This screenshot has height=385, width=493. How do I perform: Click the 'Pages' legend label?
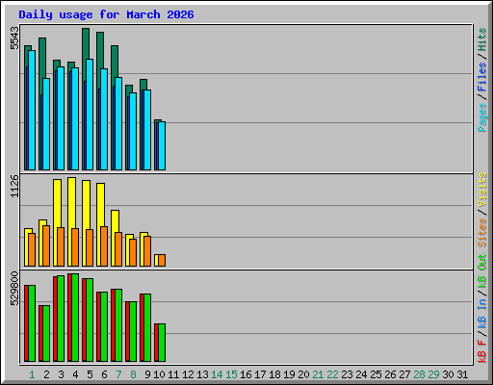(x=482, y=117)
